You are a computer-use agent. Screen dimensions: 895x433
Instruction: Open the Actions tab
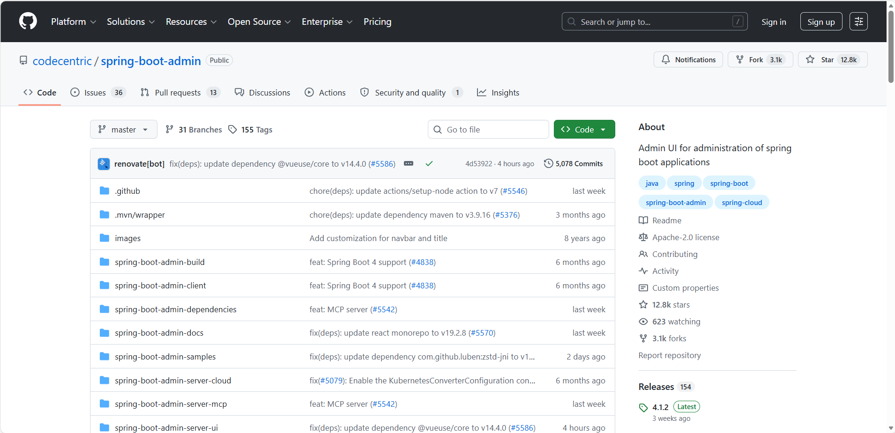click(x=325, y=92)
